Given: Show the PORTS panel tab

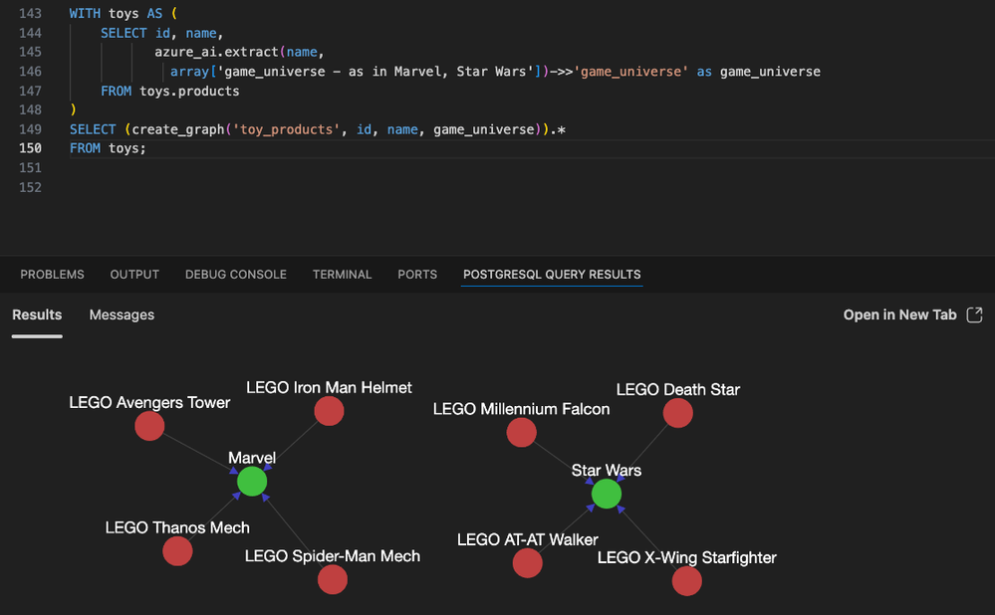Looking at the screenshot, I should 417,275.
